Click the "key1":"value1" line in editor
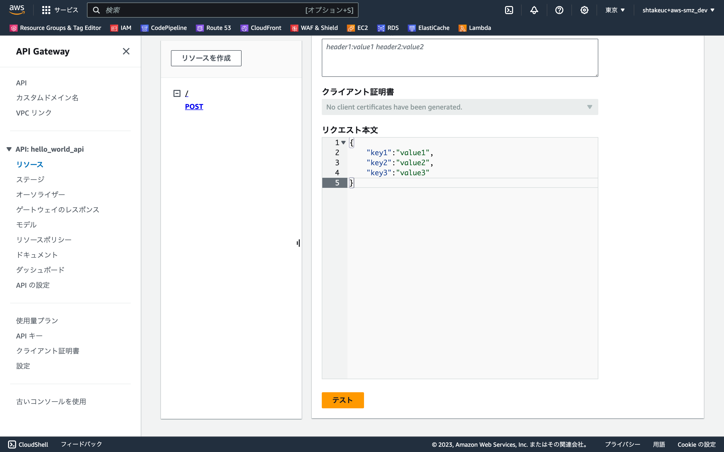724x452 pixels. pyautogui.click(x=400, y=152)
